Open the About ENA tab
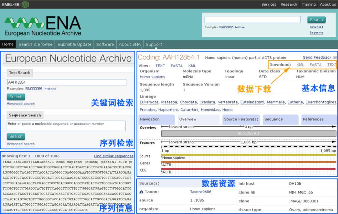Image resolution: width=338 pixels, height=214 pixels. pyautogui.click(x=130, y=44)
